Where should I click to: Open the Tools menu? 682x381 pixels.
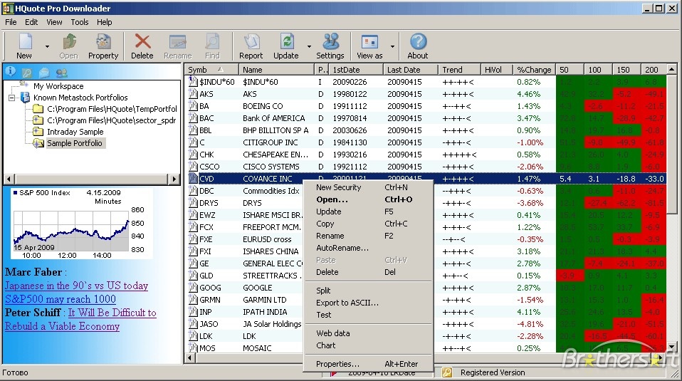[x=80, y=22]
